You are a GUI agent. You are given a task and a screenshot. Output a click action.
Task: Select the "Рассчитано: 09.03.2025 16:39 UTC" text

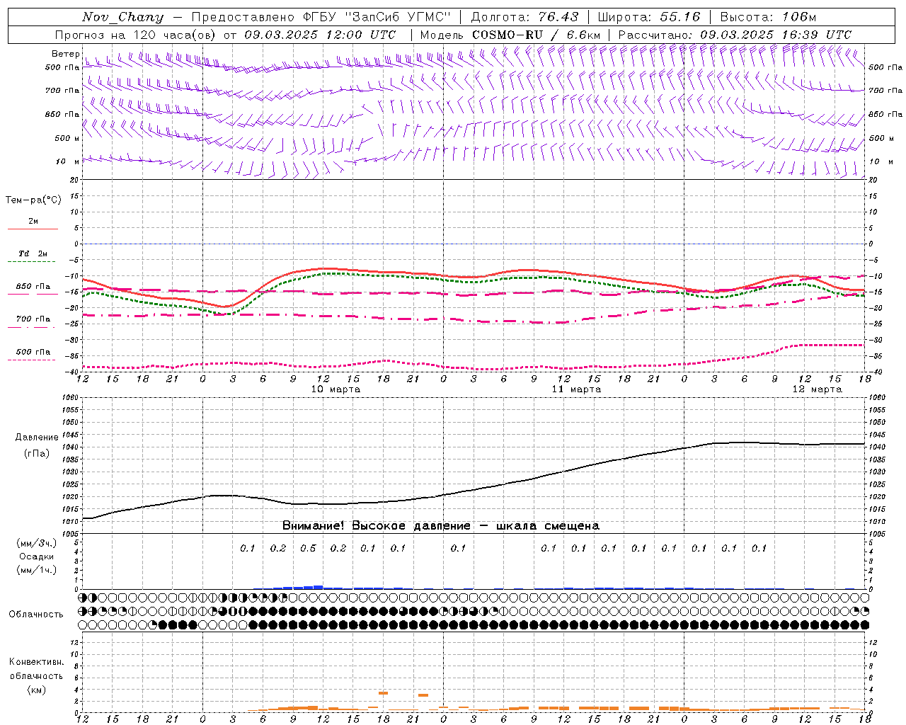[x=735, y=35]
